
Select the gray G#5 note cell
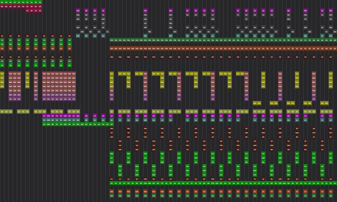289,19
